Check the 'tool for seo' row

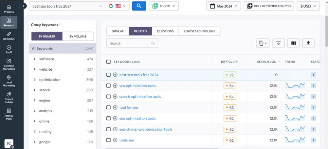tap(108, 107)
